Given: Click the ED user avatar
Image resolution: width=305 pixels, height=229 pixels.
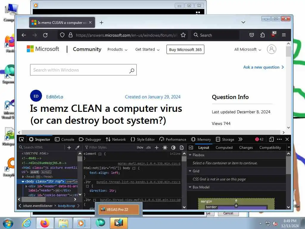Looking at the screenshot, I should (x=36, y=96).
